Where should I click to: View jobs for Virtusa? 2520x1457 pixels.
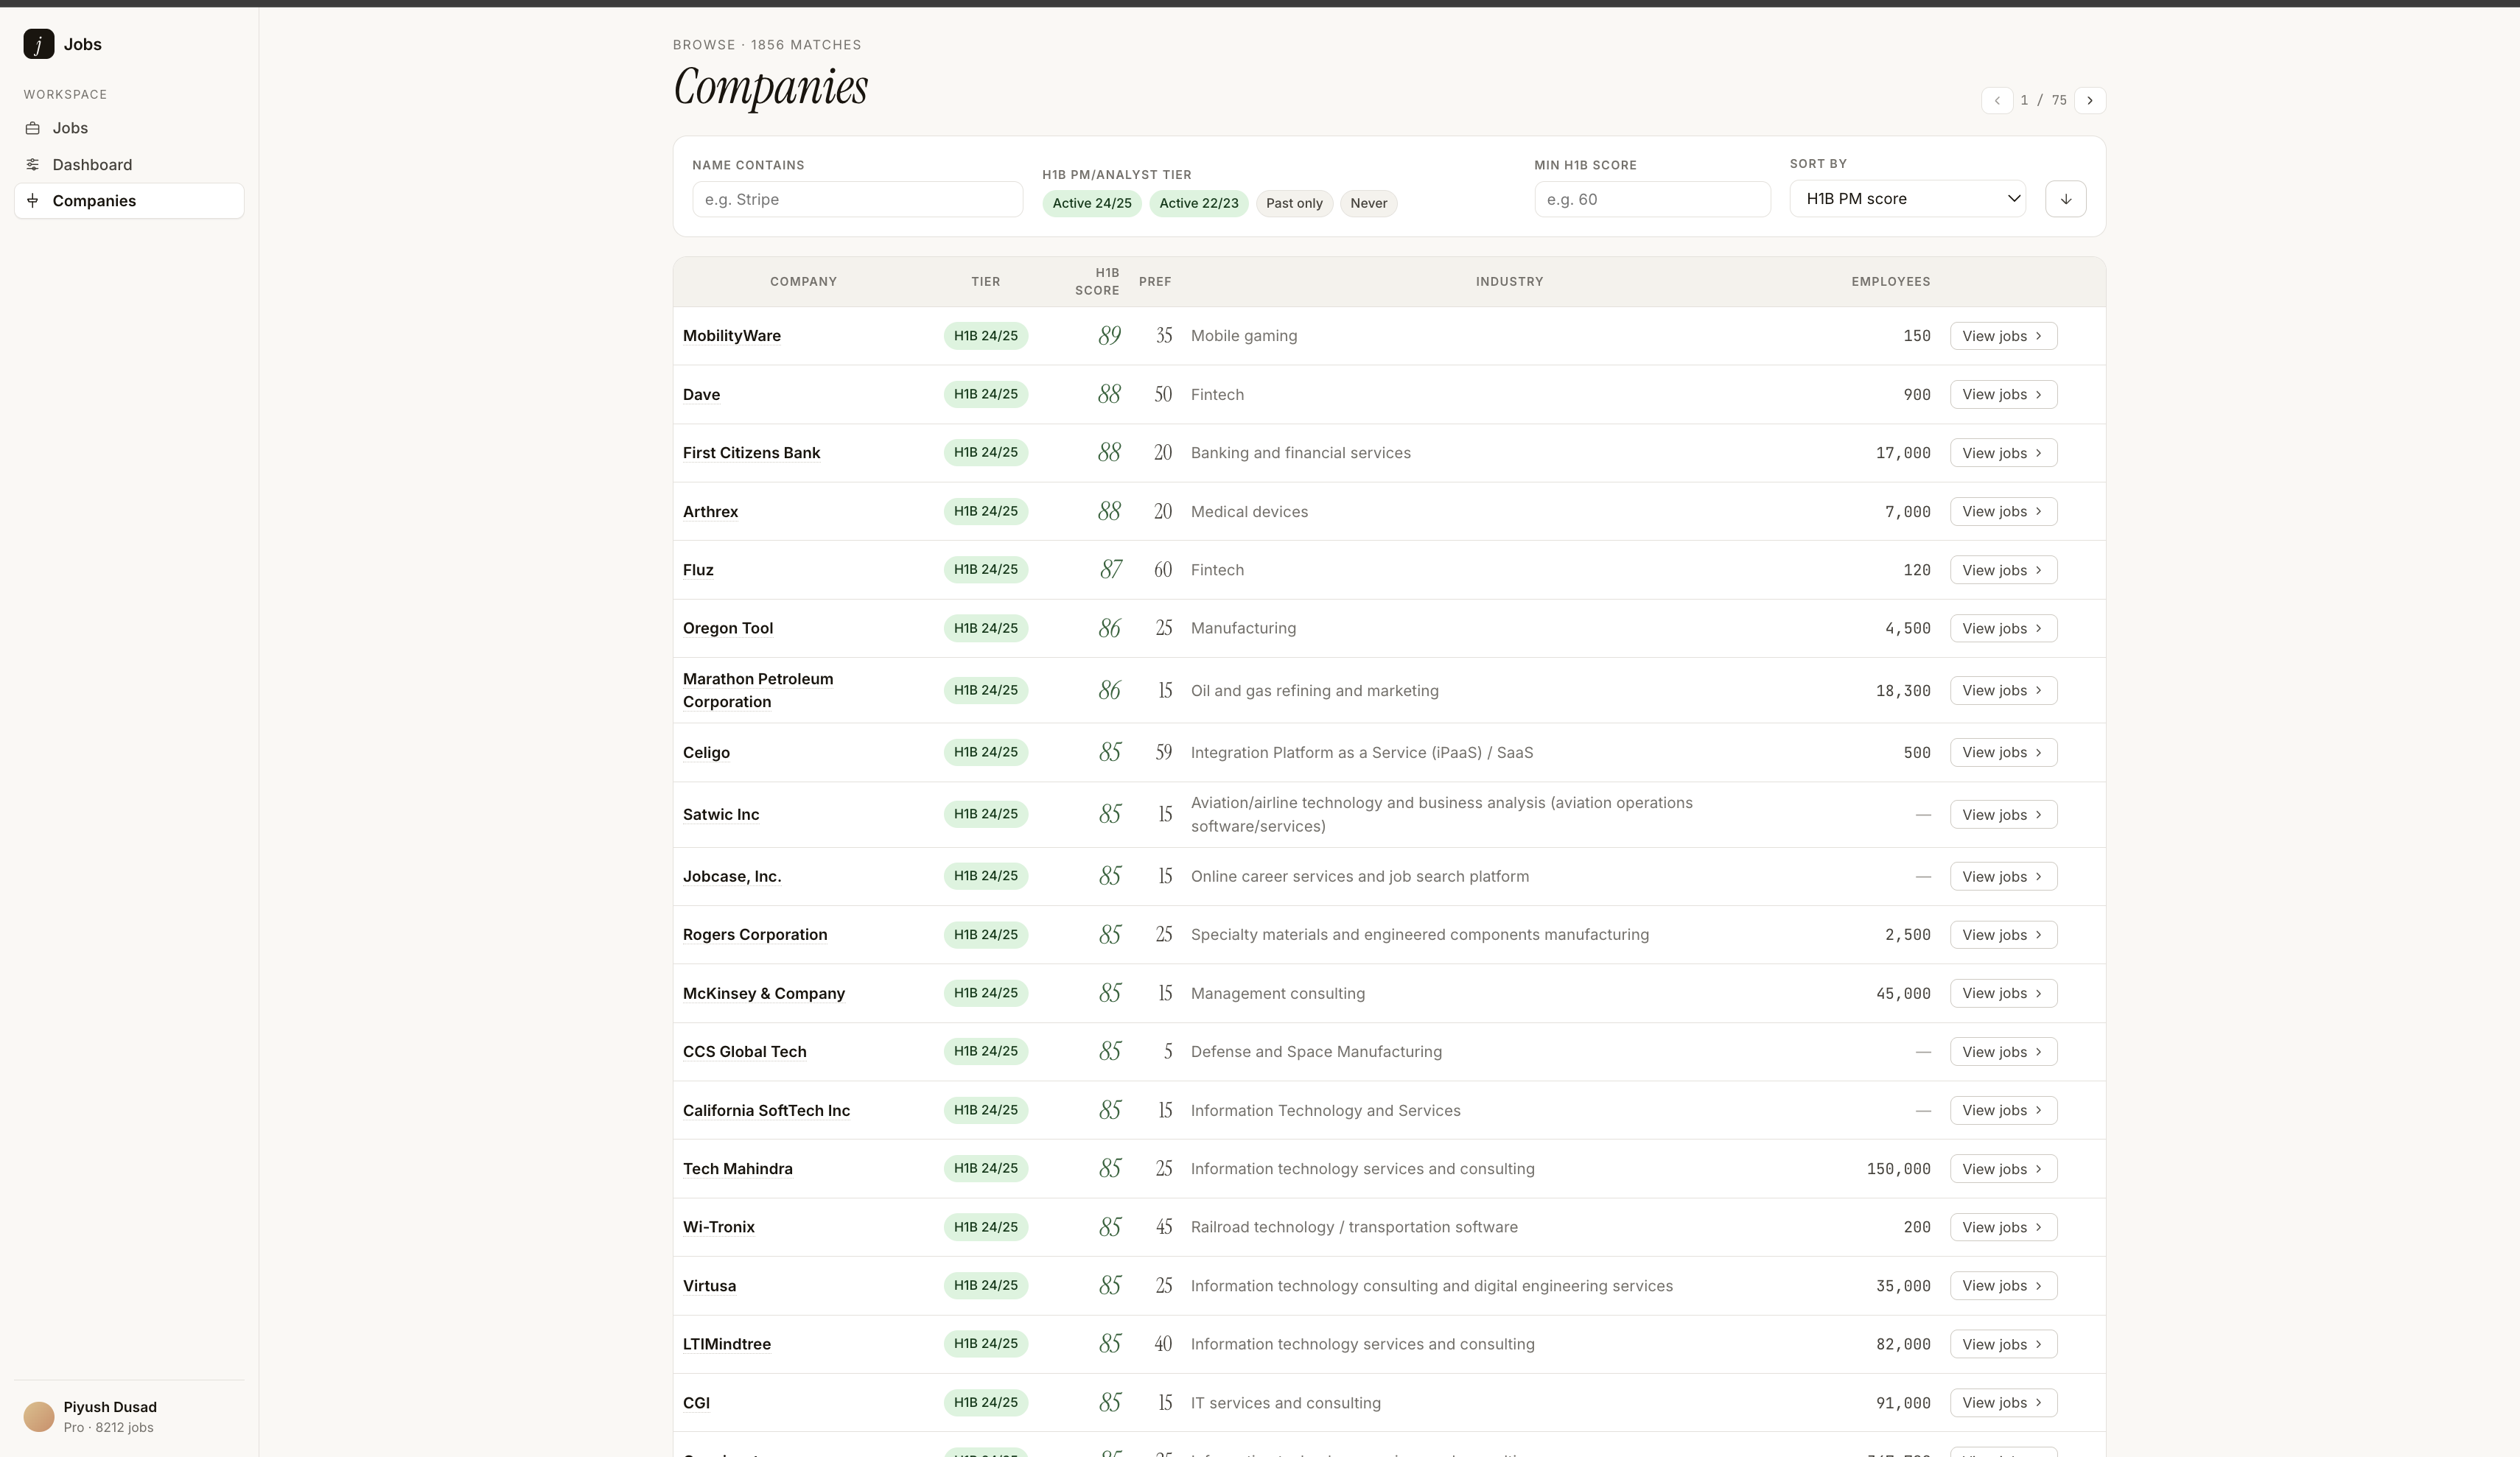point(2003,1285)
